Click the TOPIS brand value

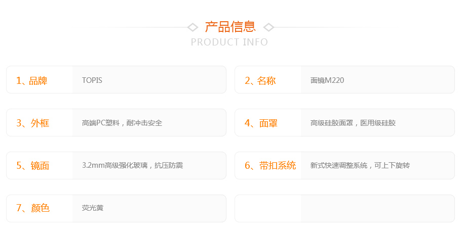coord(92,80)
